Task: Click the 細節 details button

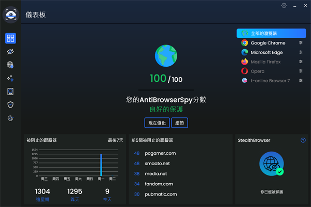Action: click(179, 123)
